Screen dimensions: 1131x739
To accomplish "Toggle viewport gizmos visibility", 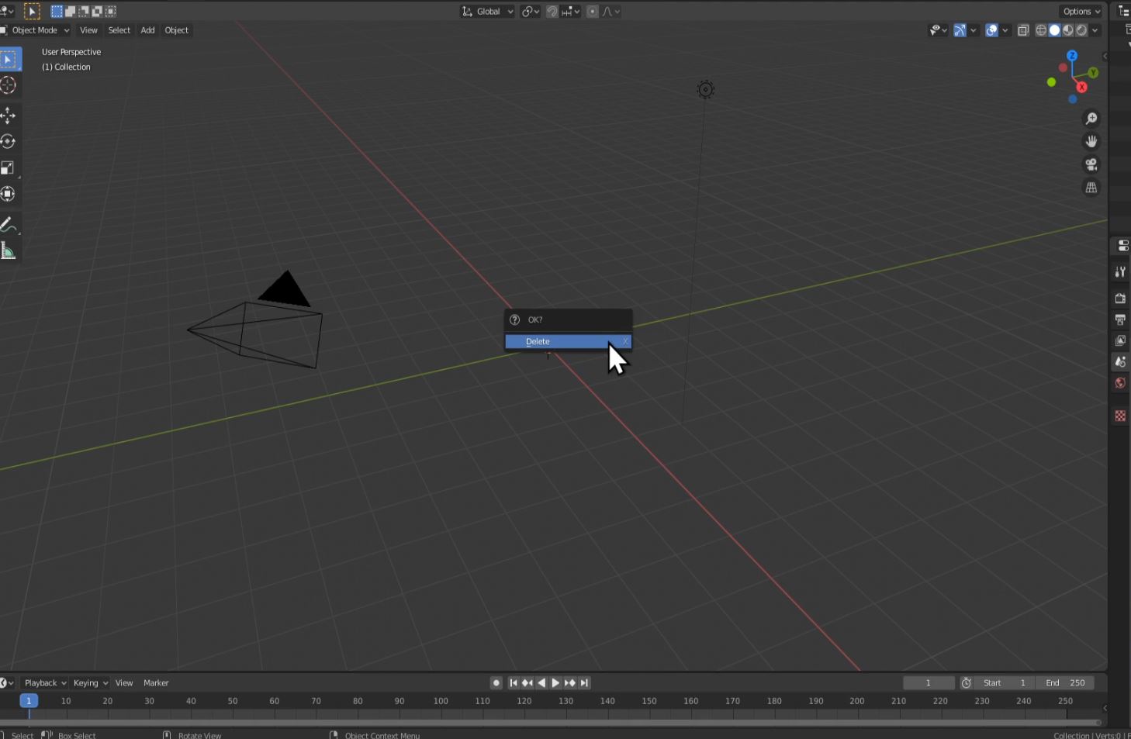I will click(960, 30).
